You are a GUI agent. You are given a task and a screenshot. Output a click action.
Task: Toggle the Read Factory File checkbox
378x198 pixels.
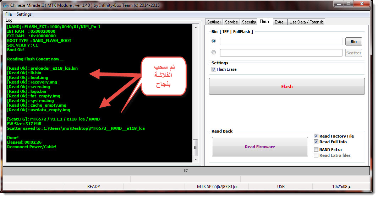coord(316,136)
